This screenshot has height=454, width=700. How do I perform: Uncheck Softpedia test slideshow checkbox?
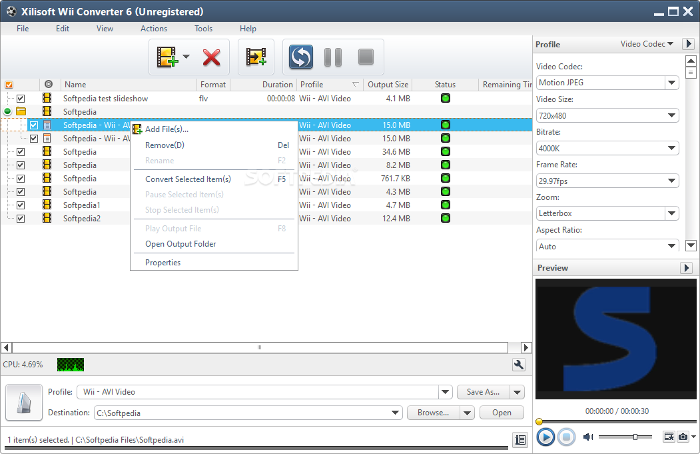tap(21, 98)
